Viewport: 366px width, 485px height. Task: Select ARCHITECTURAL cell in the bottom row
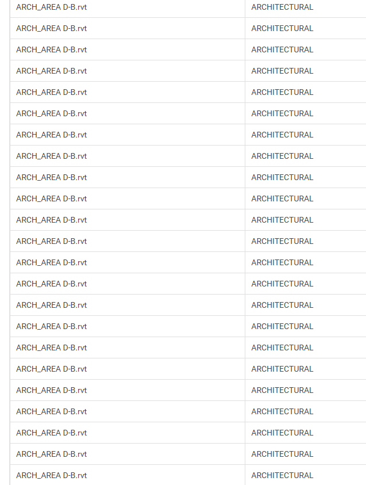point(282,475)
